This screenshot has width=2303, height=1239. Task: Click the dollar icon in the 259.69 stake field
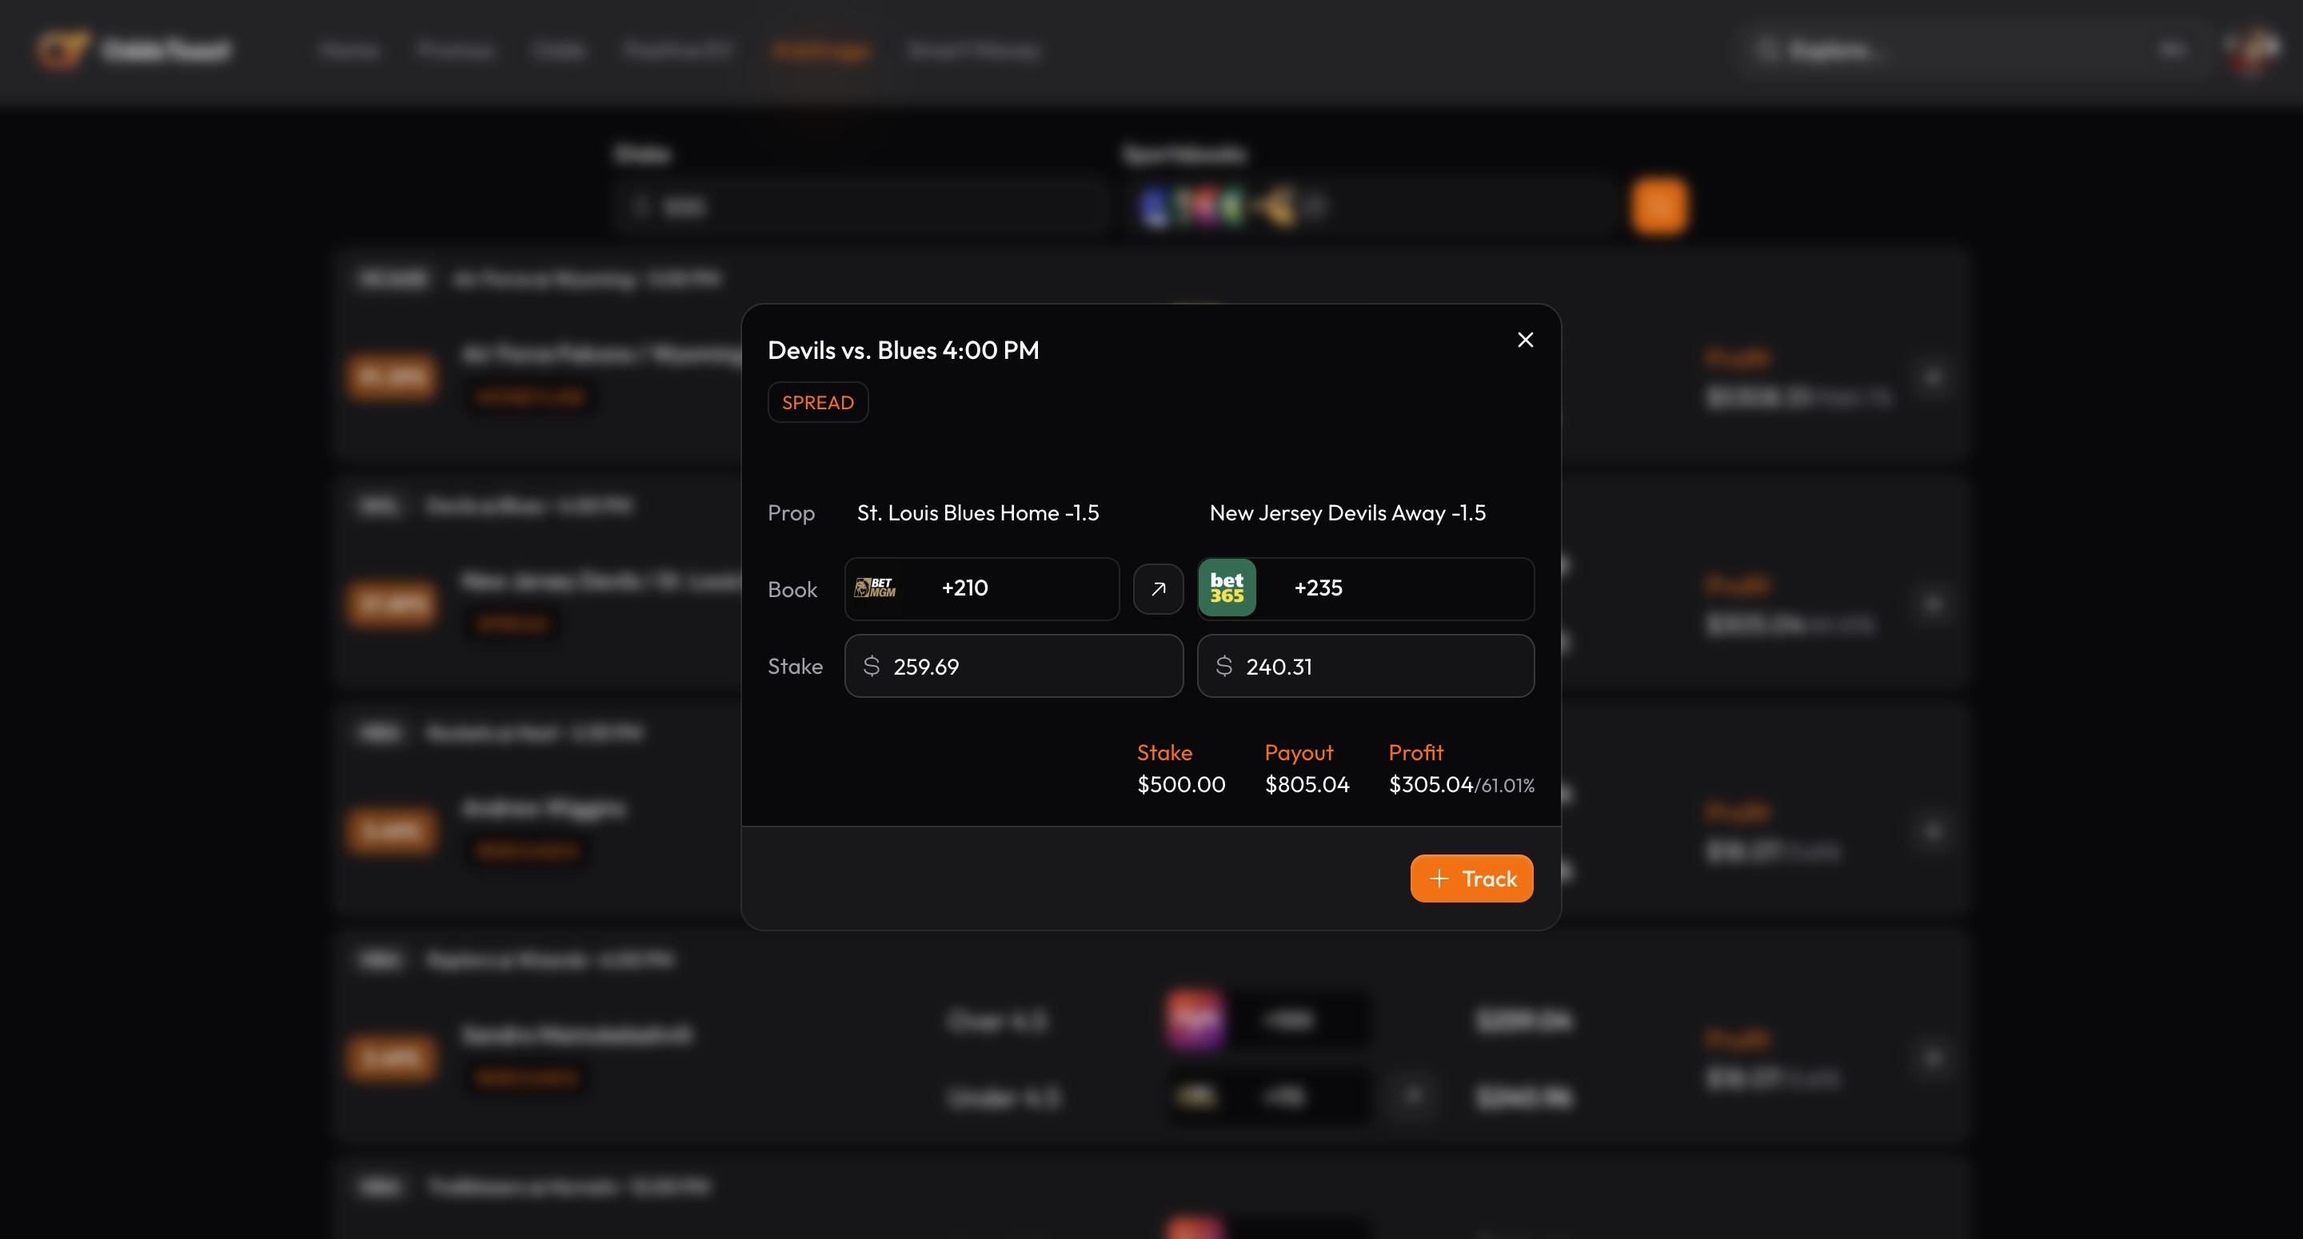point(871,666)
